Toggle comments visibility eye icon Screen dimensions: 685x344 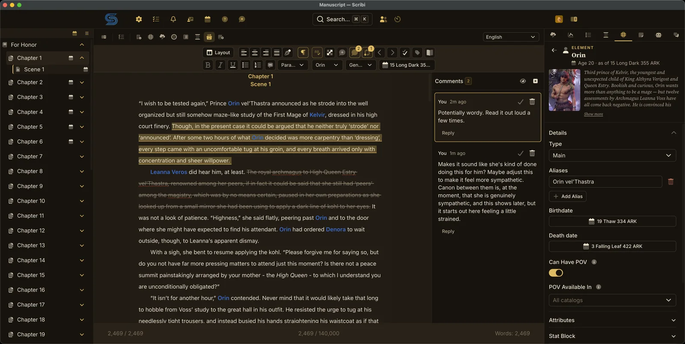523,81
